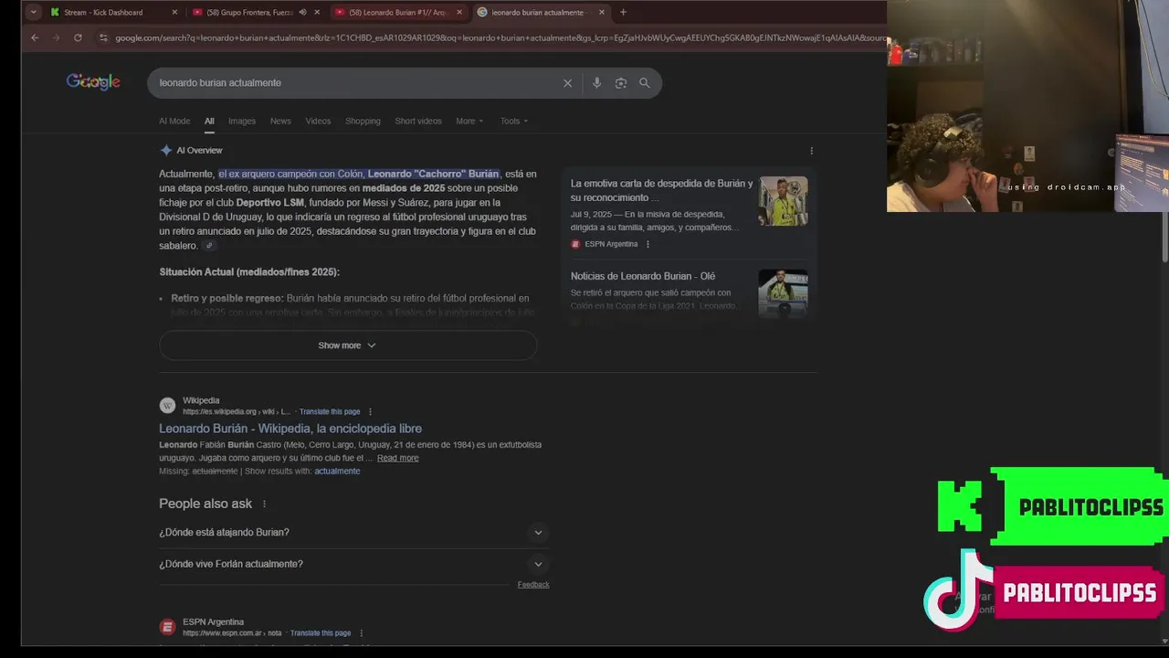Expand ¿Dónde vive Forlán actualmente? question
This screenshot has height=658, width=1169.
[354, 564]
